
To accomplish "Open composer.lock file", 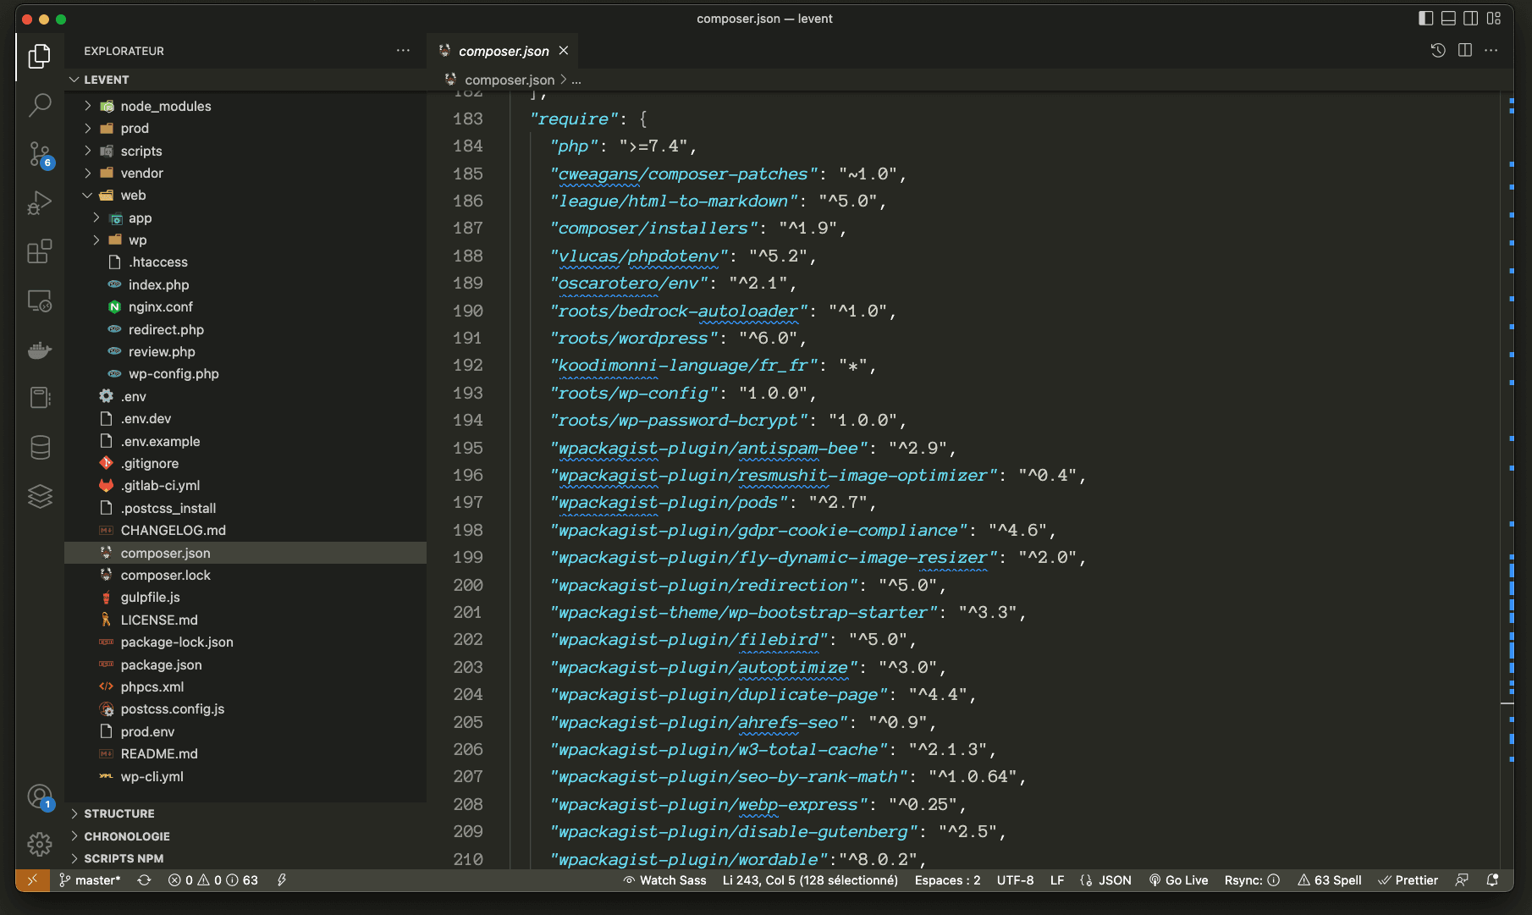I will tap(245, 575).
